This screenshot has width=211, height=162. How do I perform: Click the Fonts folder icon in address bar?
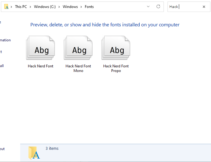6,7
